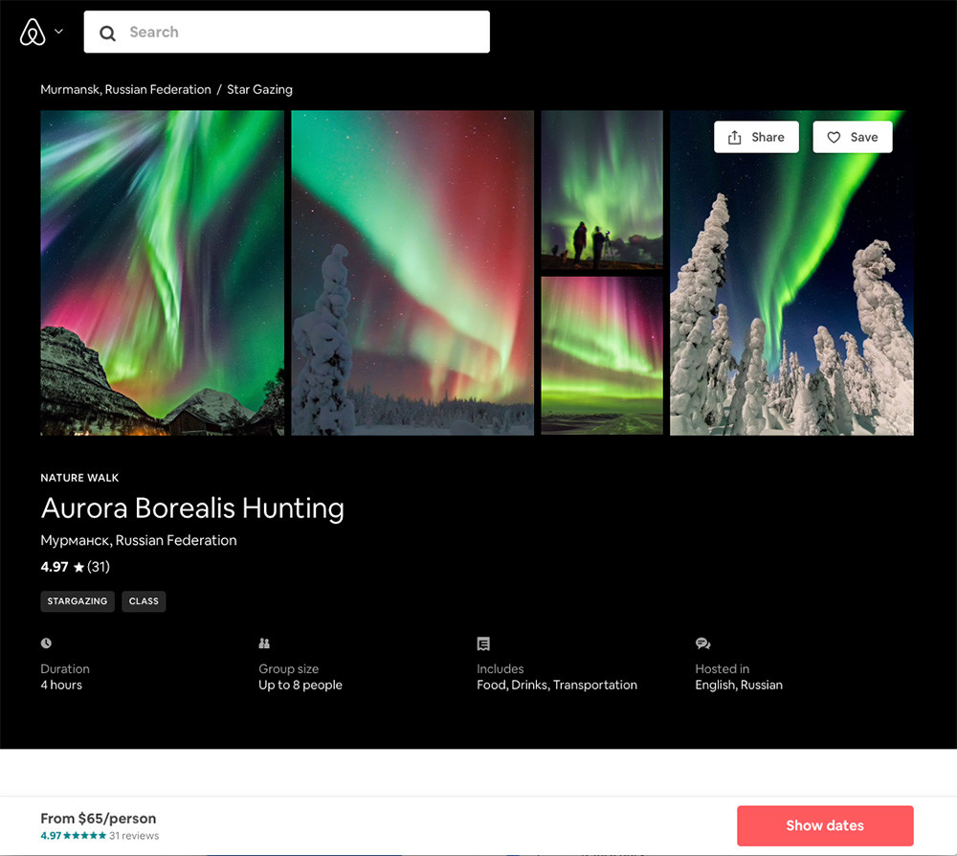Click the 'From $65/person' price text
957x856 pixels.
[x=99, y=818]
